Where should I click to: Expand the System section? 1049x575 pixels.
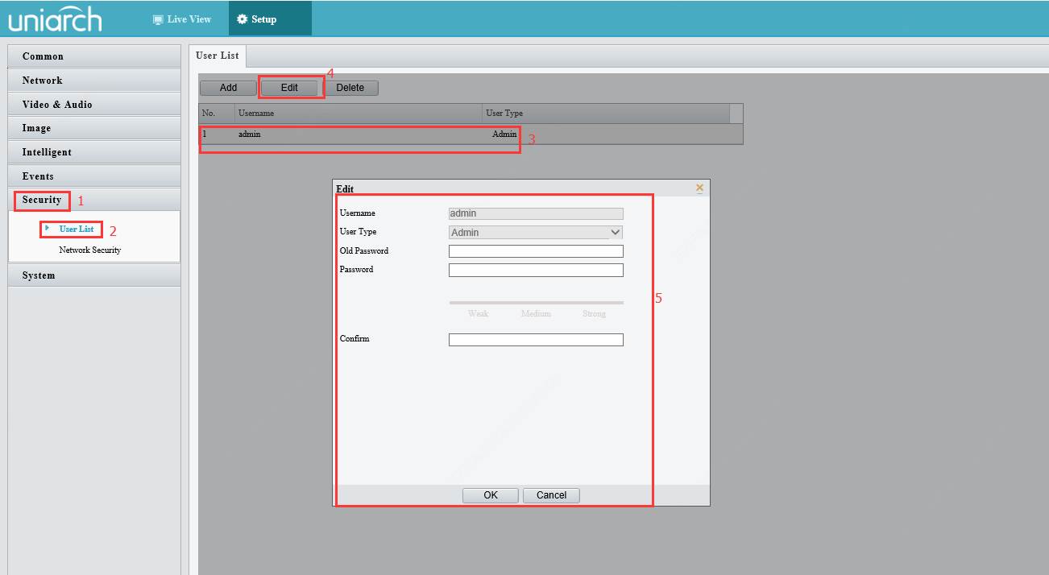pos(93,275)
